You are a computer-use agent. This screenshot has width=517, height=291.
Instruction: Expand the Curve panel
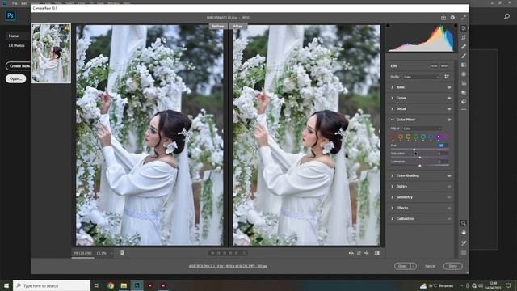click(393, 99)
